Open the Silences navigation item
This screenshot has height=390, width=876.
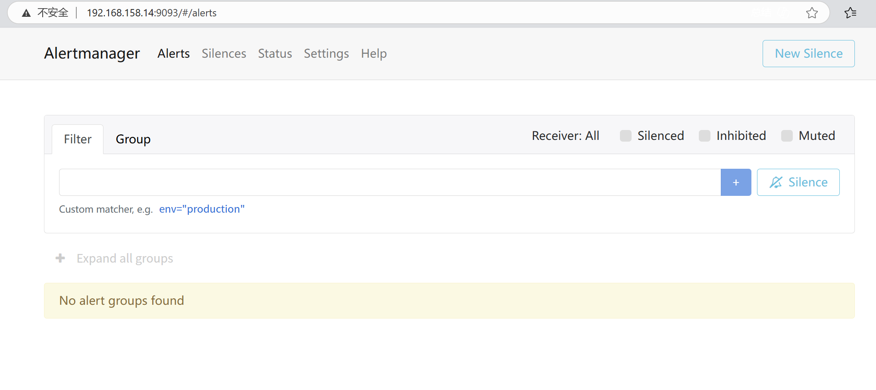point(224,54)
